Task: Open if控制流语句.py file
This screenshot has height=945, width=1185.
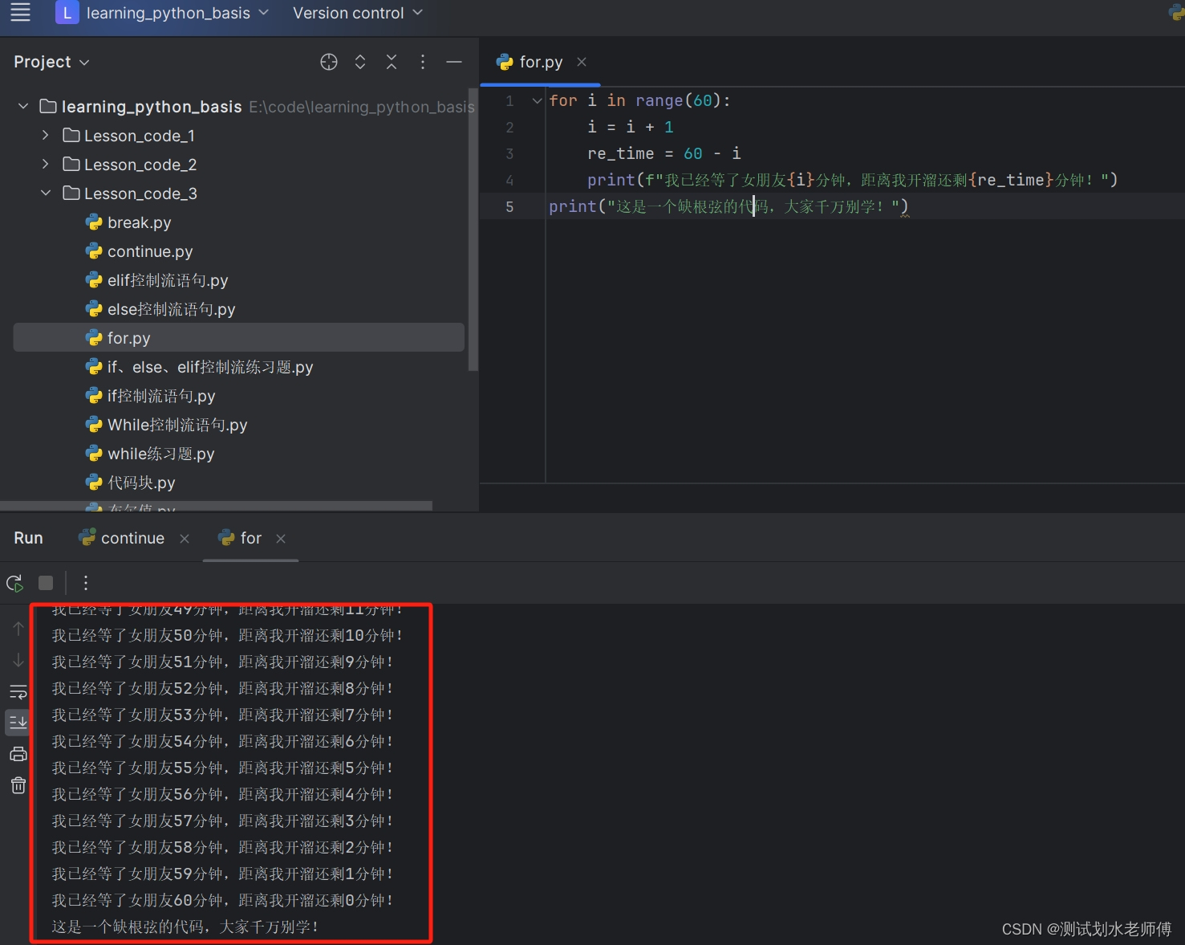Action: 161,396
